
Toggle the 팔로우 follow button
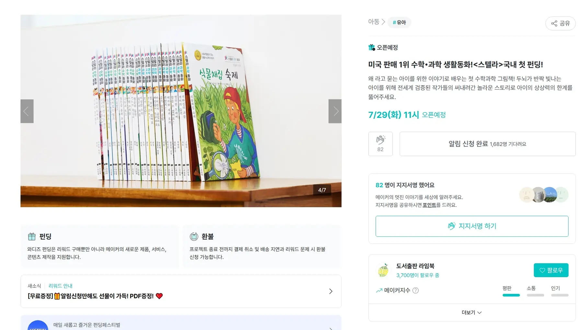point(551,270)
